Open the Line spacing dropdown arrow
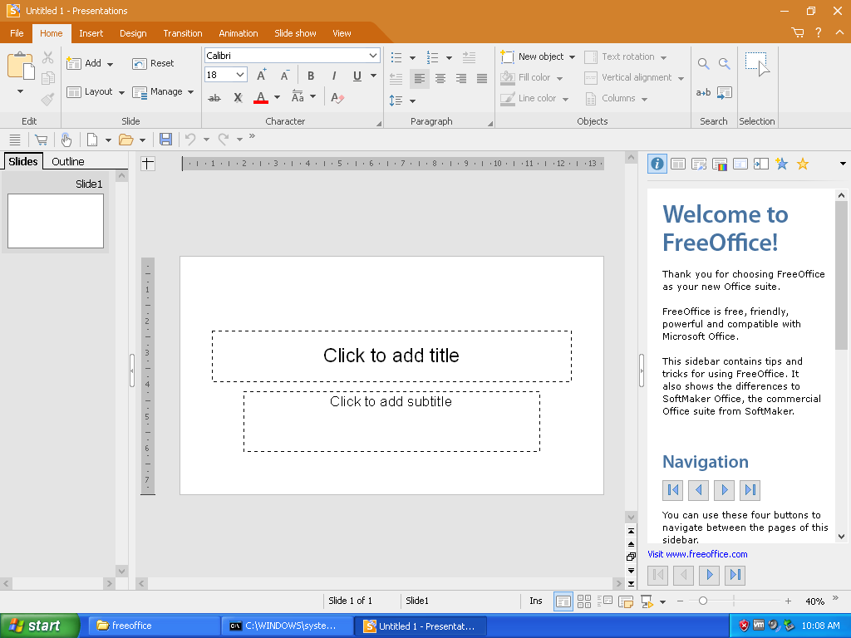The image size is (851, 638). (x=412, y=101)
